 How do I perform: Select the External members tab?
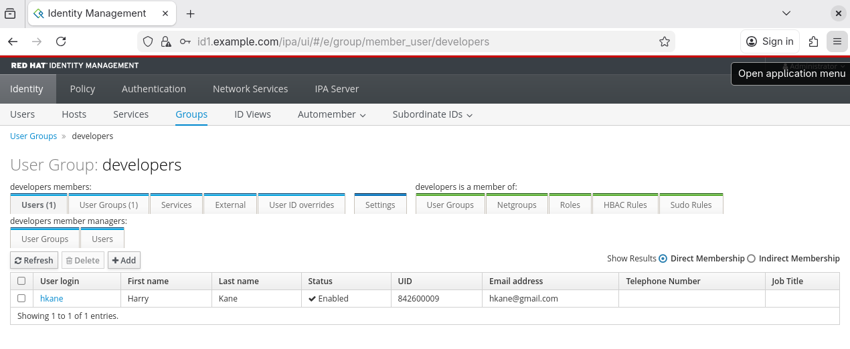point(230,205)
